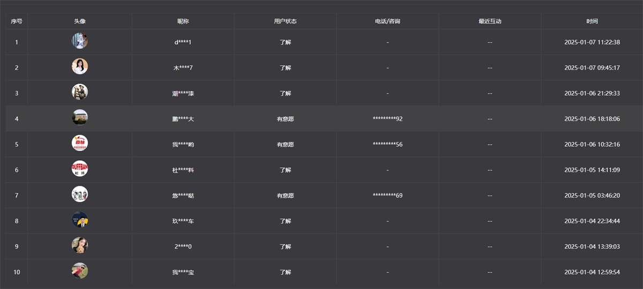The width and height of the screenshot is (643, 289).
Task: Open the avatar of user 木****7
Action: [80, 67]
